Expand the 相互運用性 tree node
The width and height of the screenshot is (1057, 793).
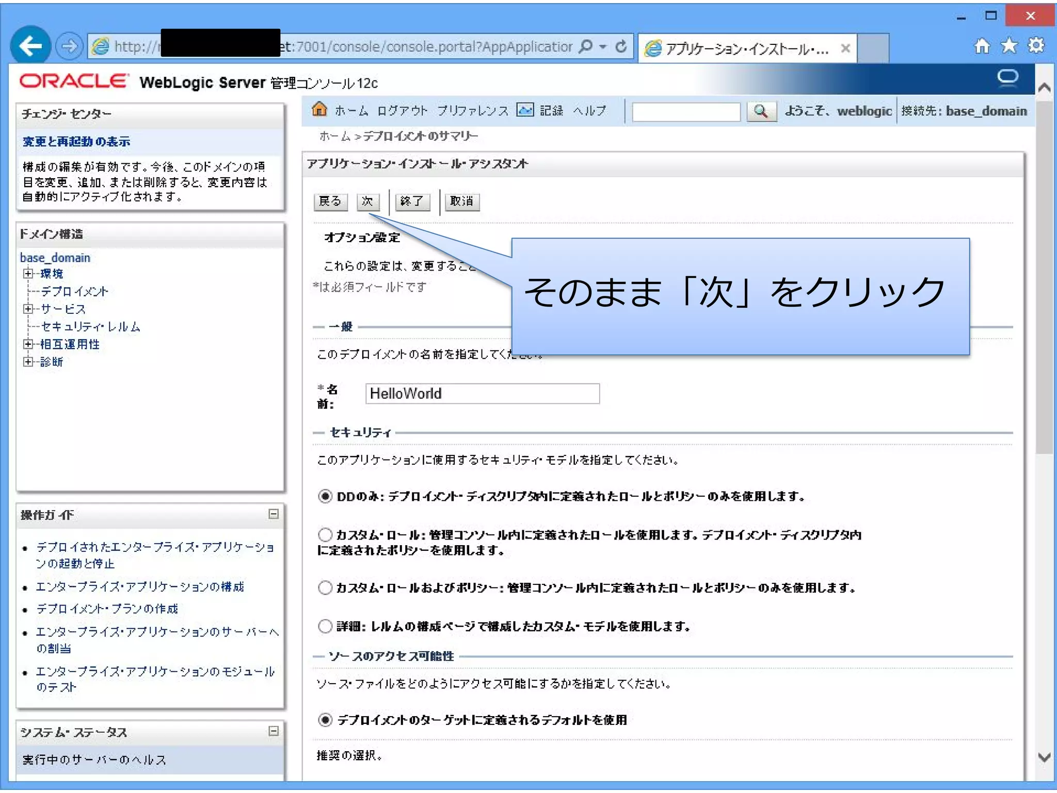coord(28,344)
